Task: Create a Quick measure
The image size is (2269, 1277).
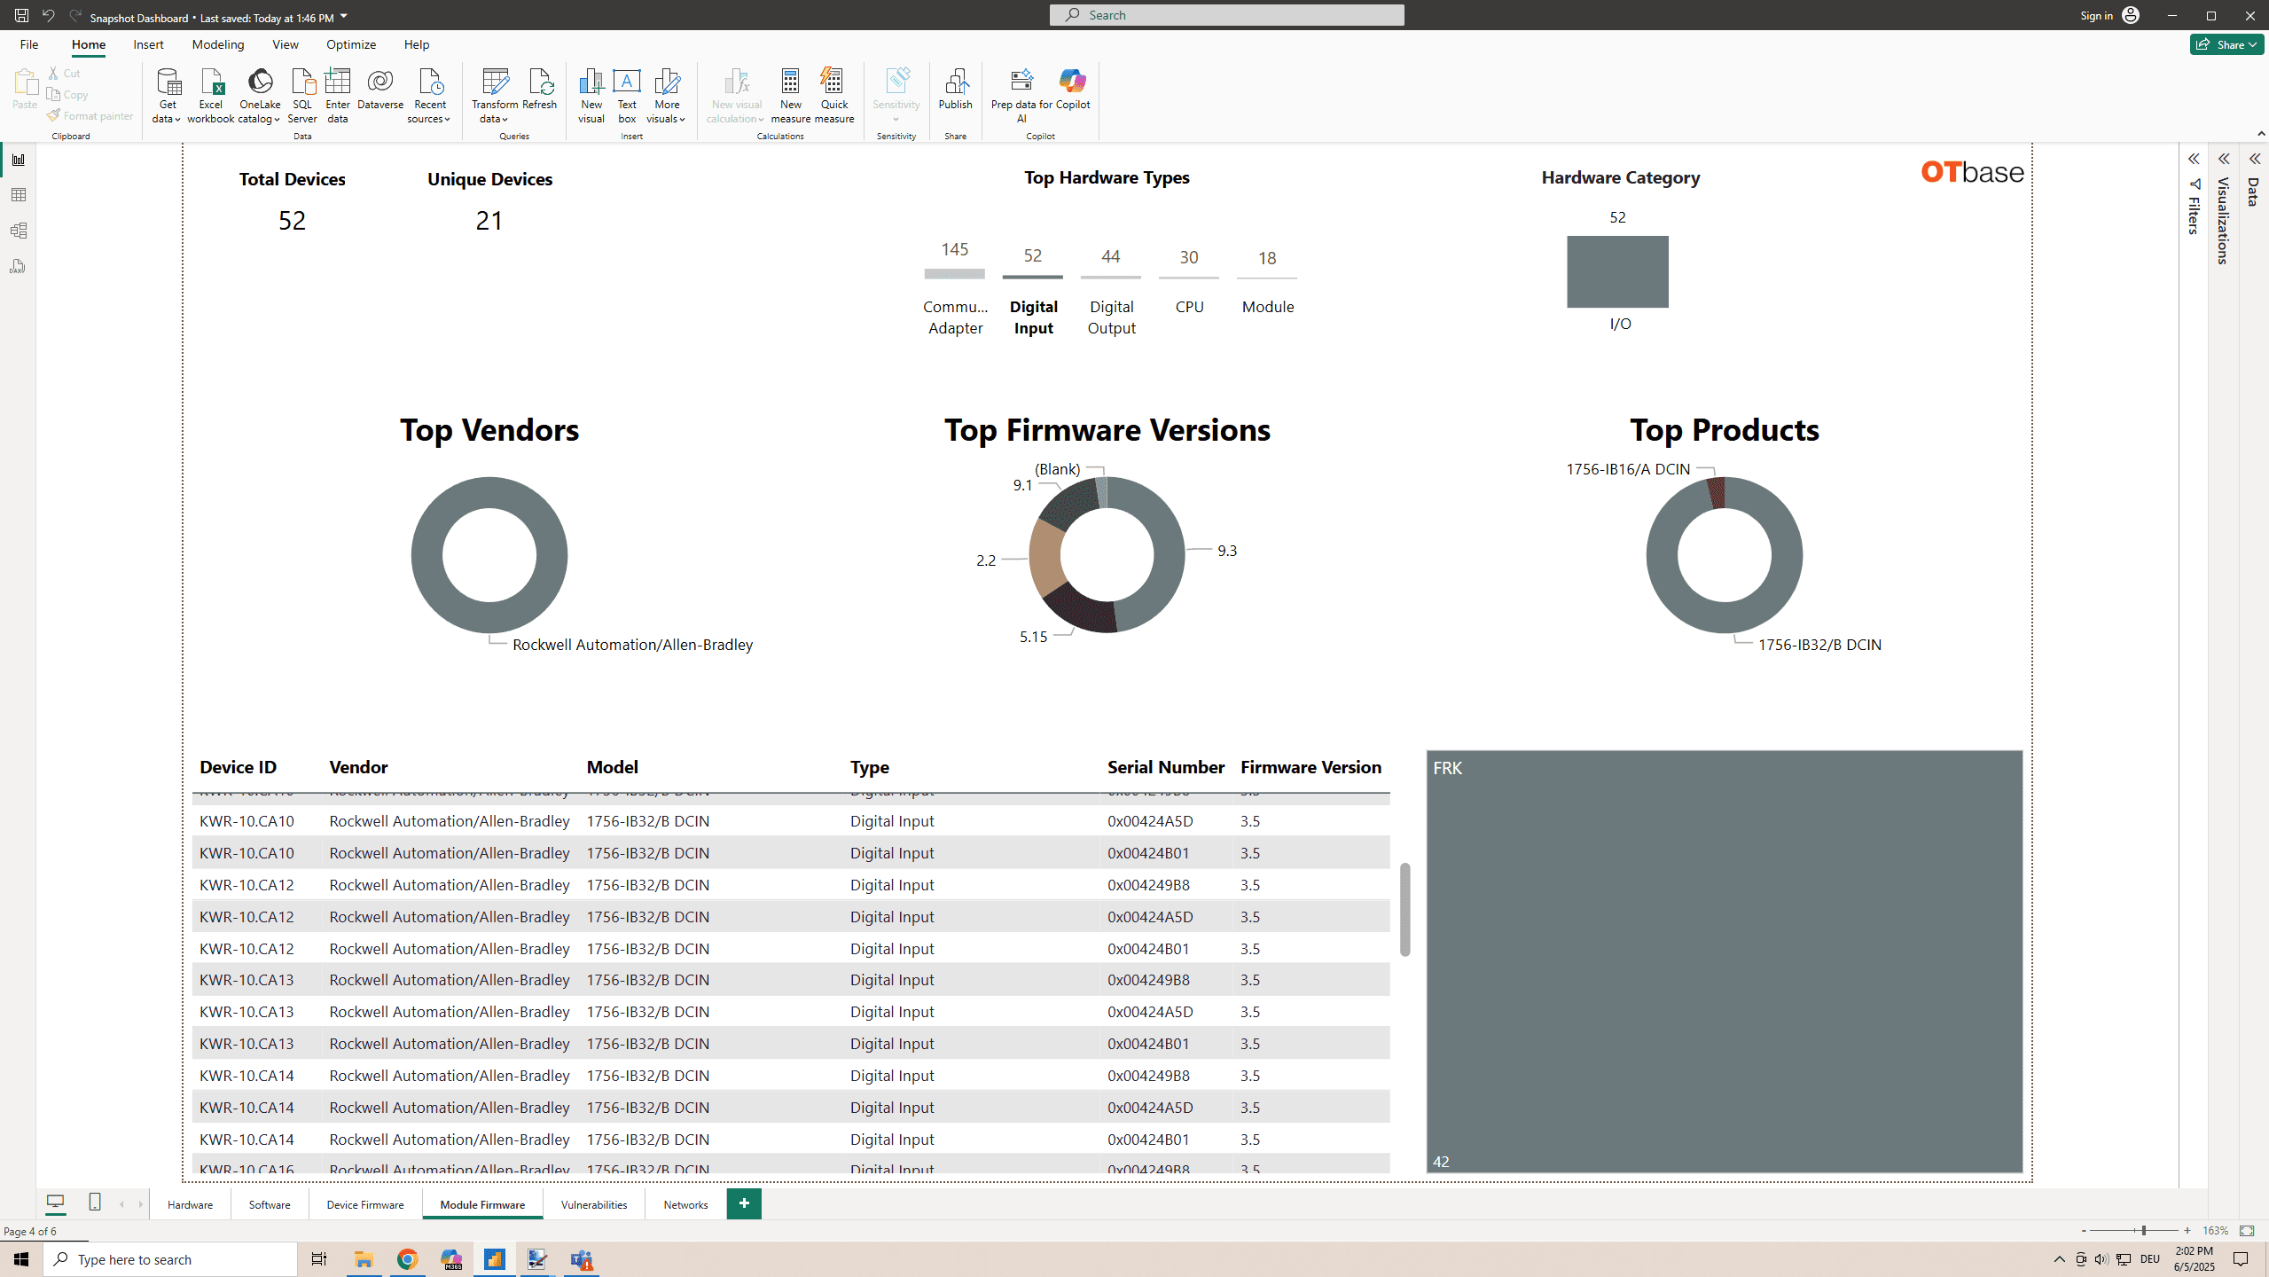Action: 834,96
